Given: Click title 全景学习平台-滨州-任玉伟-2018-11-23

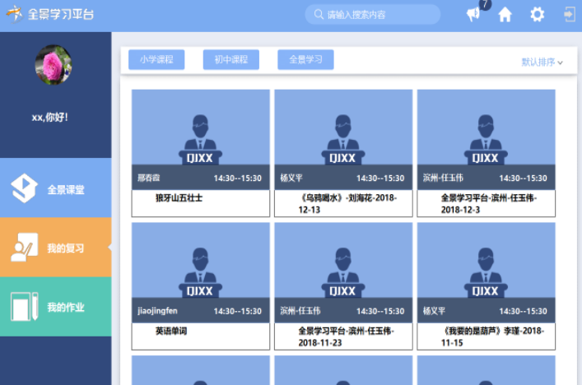Looking at the screenshot, I should pyautogui.click(x=346, y=336).
